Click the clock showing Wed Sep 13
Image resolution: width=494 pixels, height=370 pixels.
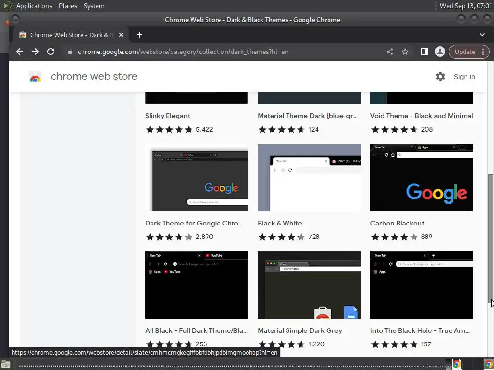[466, 6]
